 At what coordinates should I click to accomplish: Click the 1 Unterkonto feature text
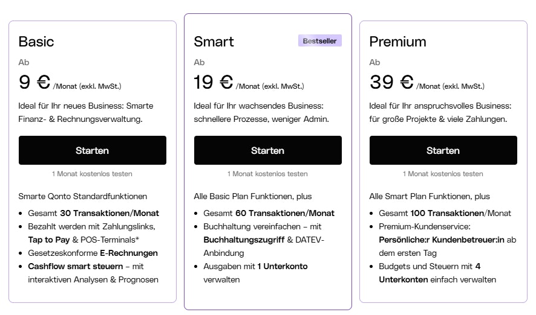(283, 266)
